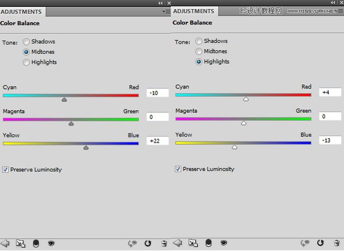Click the view previous state icon in left panel
The width and height of the screenshot is (344, 251).
click(131, 243)
